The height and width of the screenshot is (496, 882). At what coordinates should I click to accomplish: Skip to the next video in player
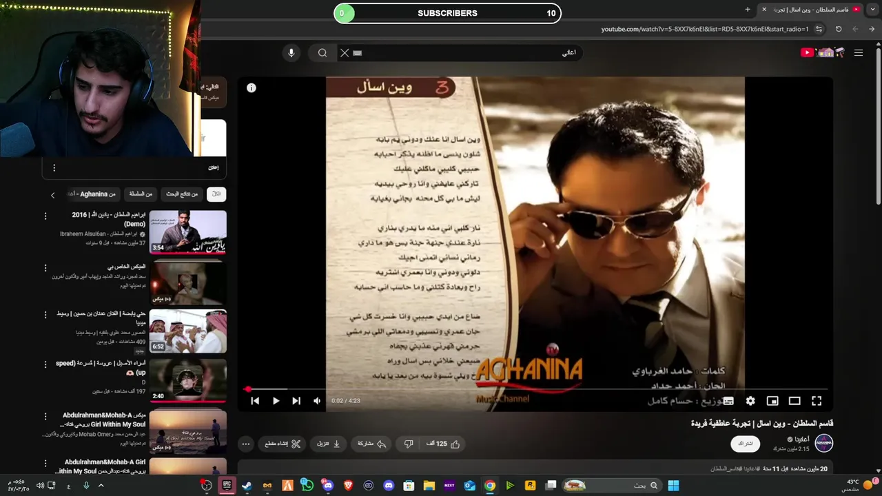click(296, 401)
